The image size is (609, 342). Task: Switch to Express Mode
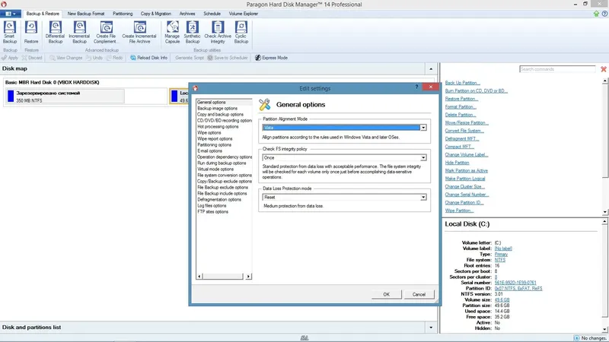[271, 58]
